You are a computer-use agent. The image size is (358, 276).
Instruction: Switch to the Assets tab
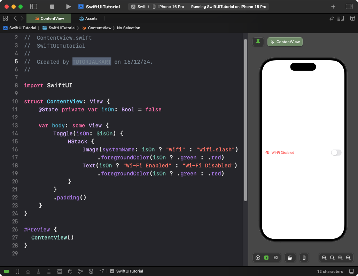click(88, 18)
